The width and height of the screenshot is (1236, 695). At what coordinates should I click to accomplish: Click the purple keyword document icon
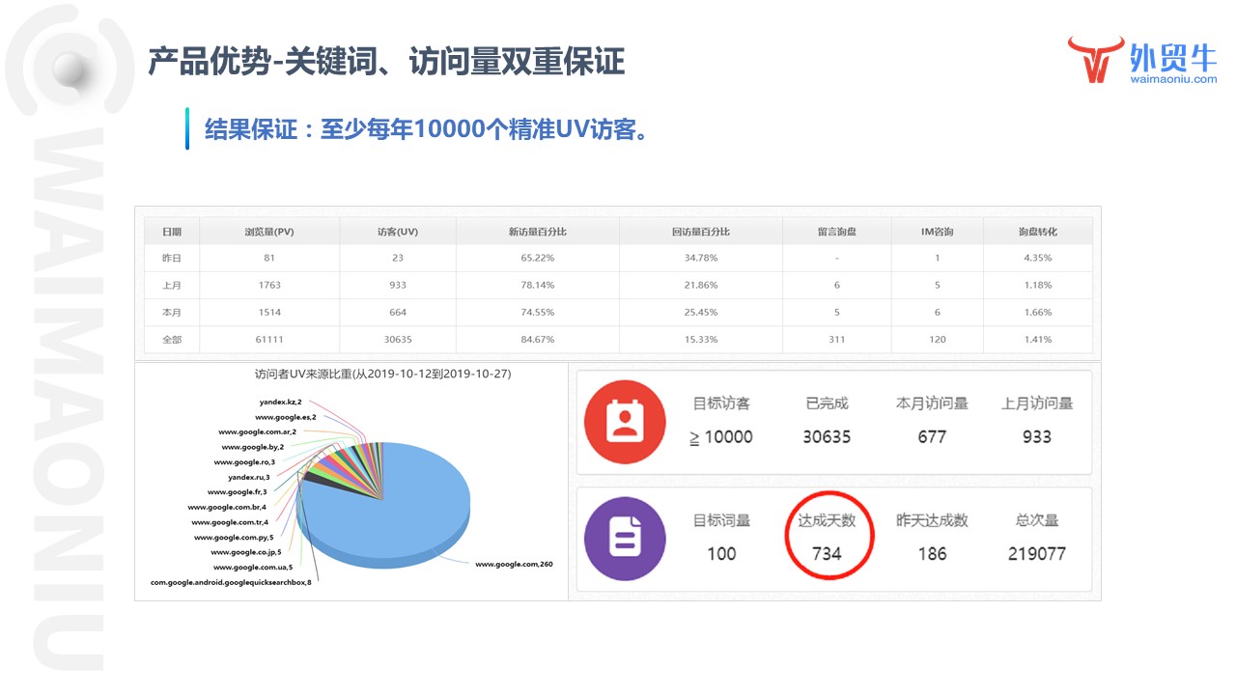[625, 539]
